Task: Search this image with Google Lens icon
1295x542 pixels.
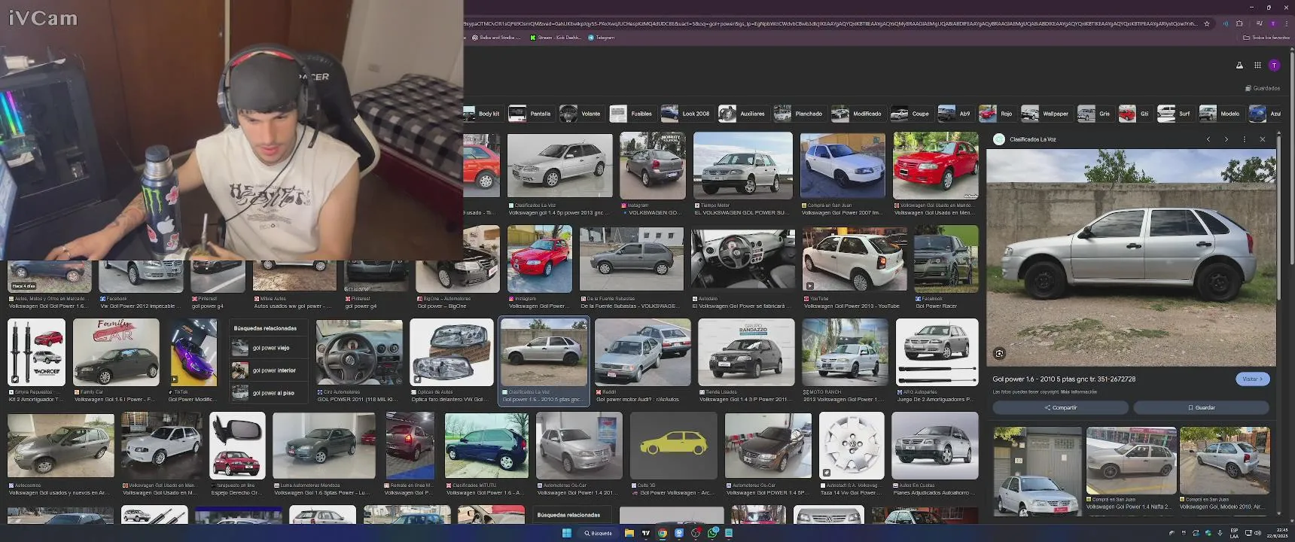Action: point(999,353)
